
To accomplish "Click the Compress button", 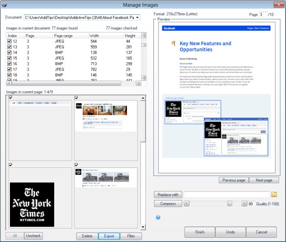I will 168,203.
